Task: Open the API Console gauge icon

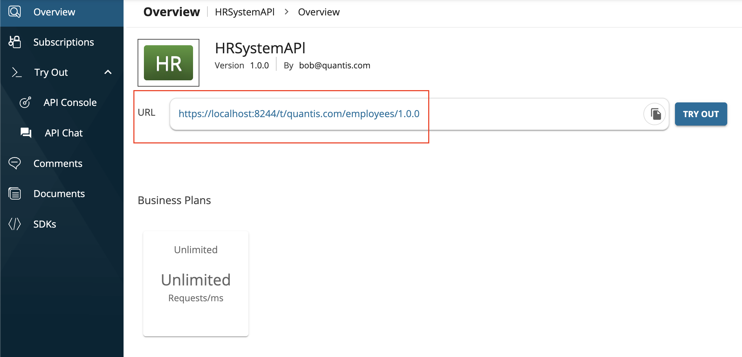Action: pos(25,102)
